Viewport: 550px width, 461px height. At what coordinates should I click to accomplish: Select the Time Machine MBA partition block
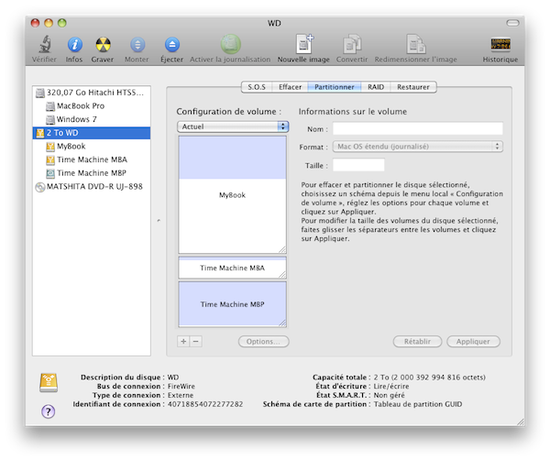click(232, 268)
